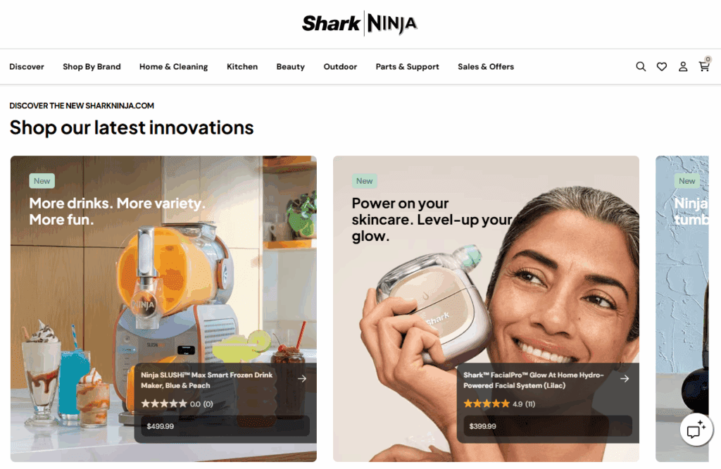
Task: Open Parts & Support menu
Action: click(407, 67)
